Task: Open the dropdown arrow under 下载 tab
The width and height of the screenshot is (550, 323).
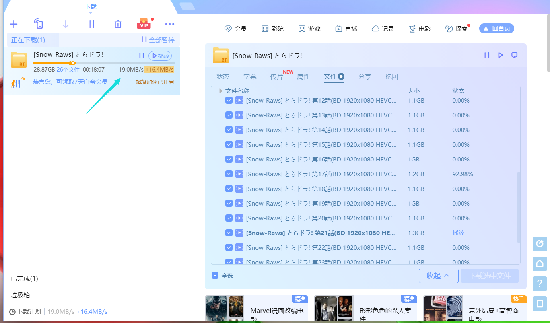Action: tap(91, 13)
